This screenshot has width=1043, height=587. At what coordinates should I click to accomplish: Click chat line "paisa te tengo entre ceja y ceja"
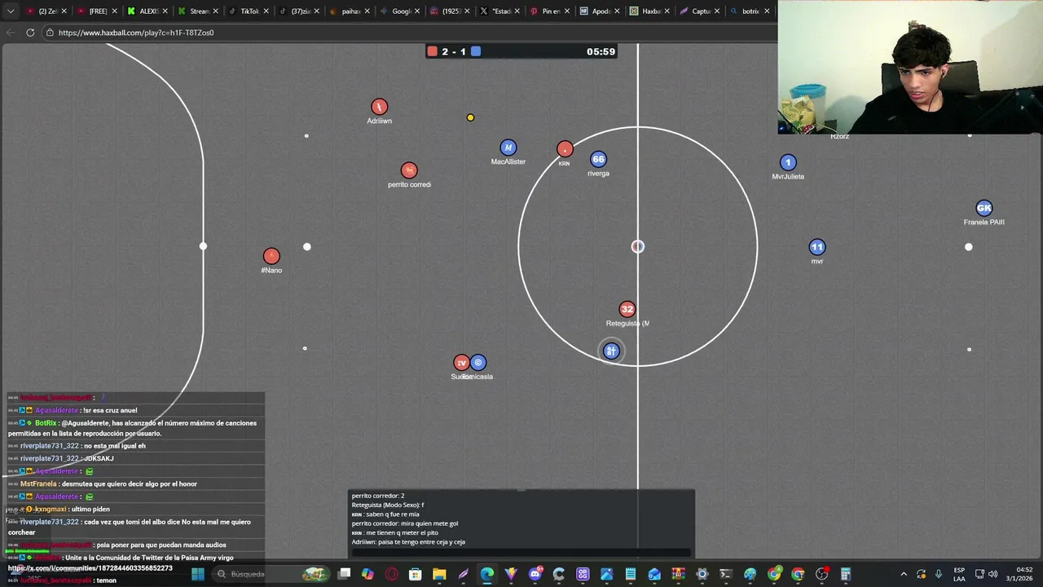[421, 542]
